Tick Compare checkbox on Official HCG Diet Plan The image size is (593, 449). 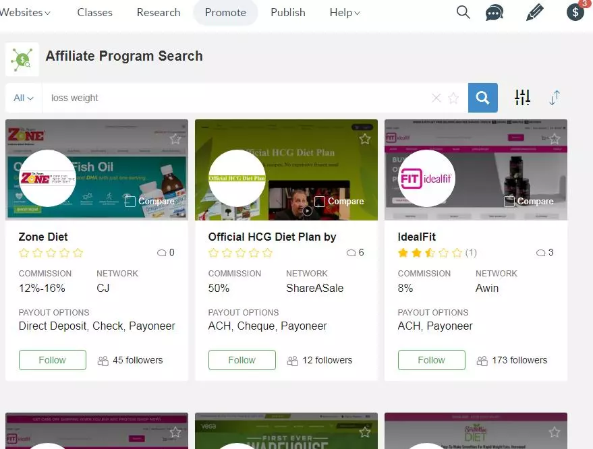click(x=320, y=202)
